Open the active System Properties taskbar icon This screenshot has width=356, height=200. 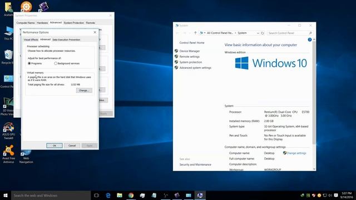pyautogui.click(x=200, y=196)
